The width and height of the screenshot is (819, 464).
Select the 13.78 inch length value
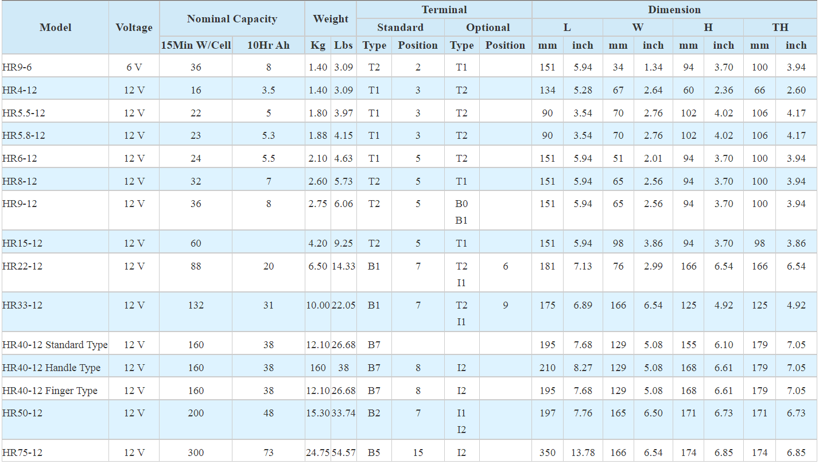tap(583, 453)
